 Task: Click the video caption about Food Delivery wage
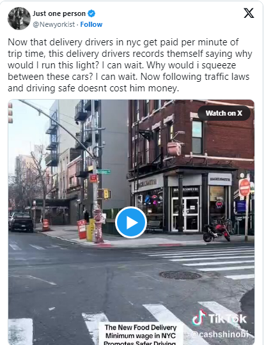click(x=141, y=334)
